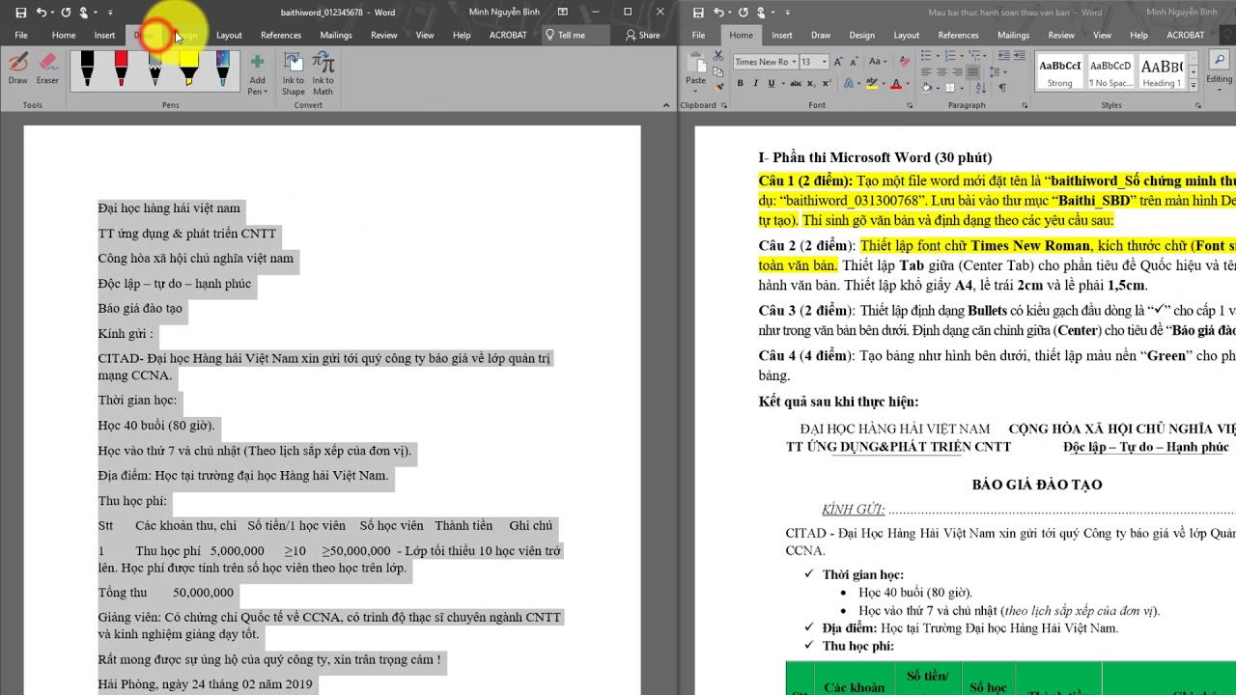Open the Numbering dropdown arrow

[x=962, y=56]
